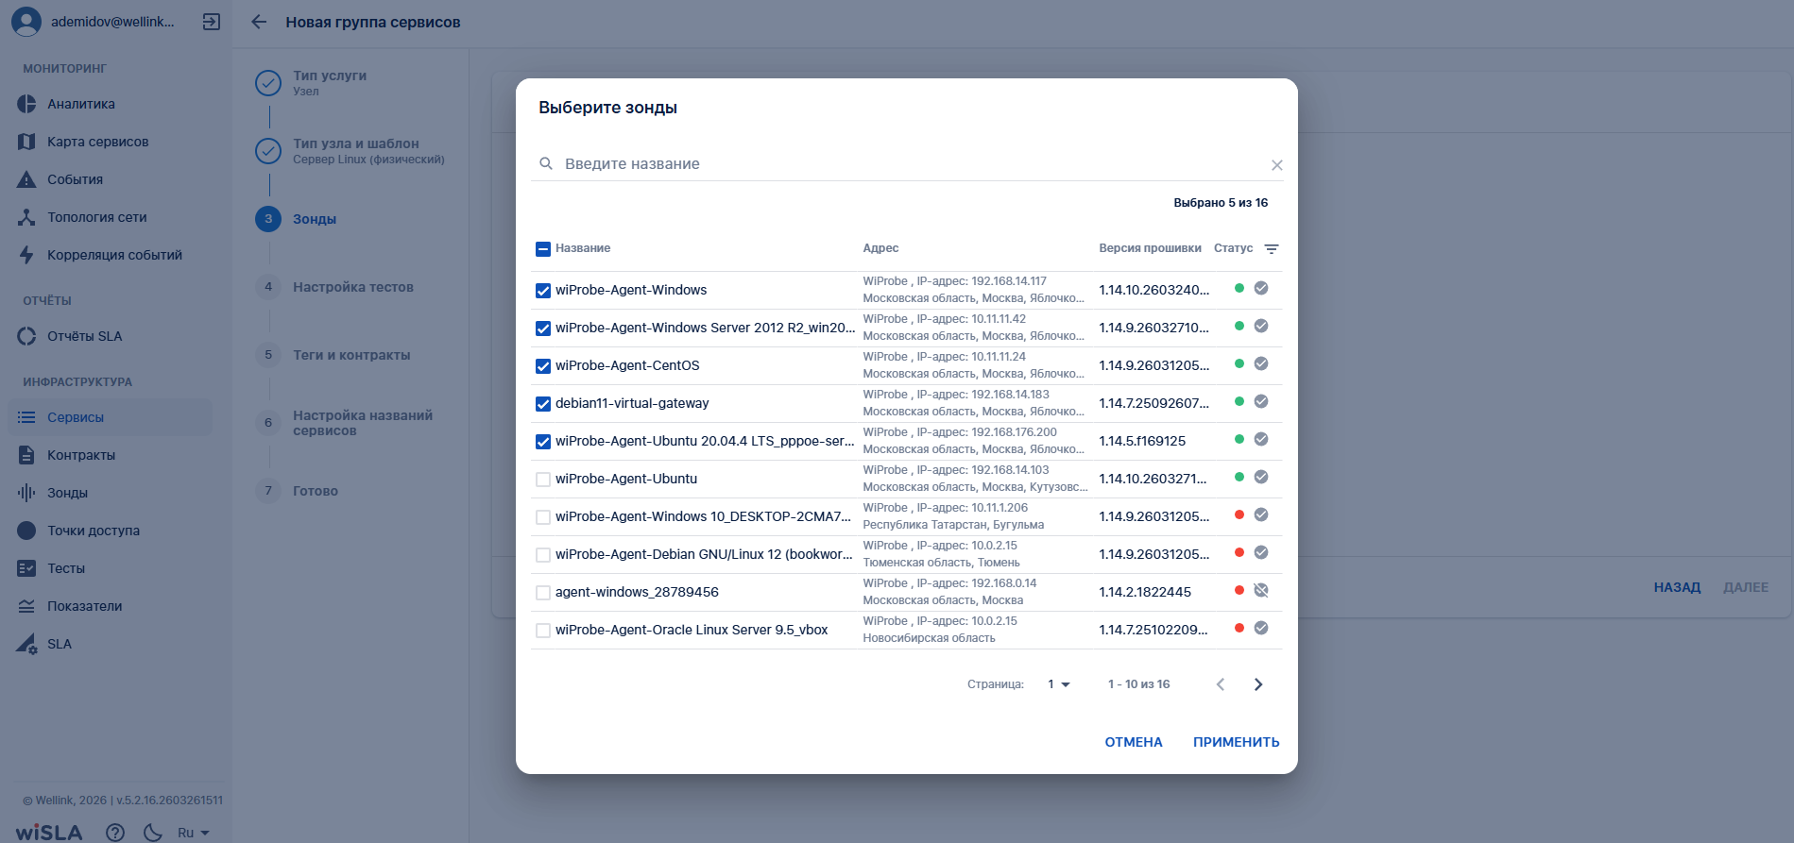Uncheck the wiProbe-Agent-Windows checkbox
Screen dimensions: 1794x843
[x=543, y=291]
